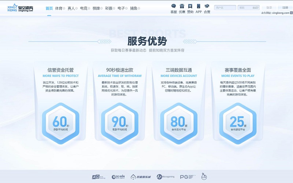Screen dimensions: 293x183
Task: Click the Pragmatic Play provider logo
Action: (x=204, y=176)
